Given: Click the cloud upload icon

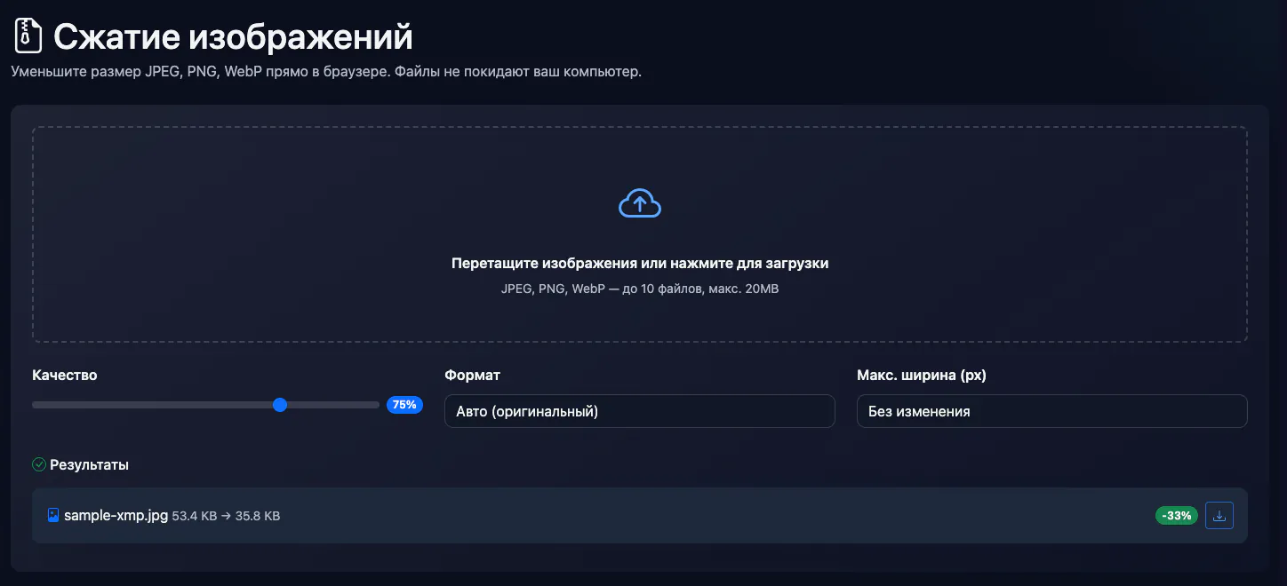Looking at the screenshot, I should pos(640,203).
